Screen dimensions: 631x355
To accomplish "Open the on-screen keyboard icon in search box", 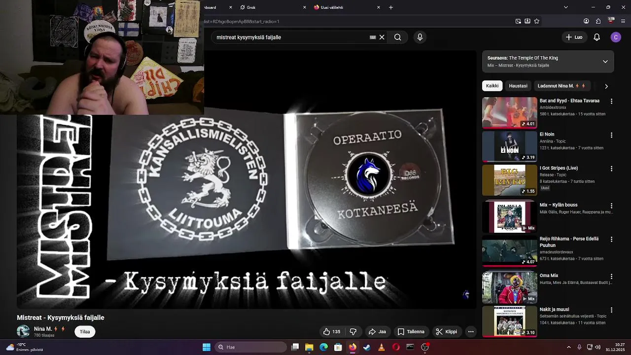I will [x=373, y=37].
